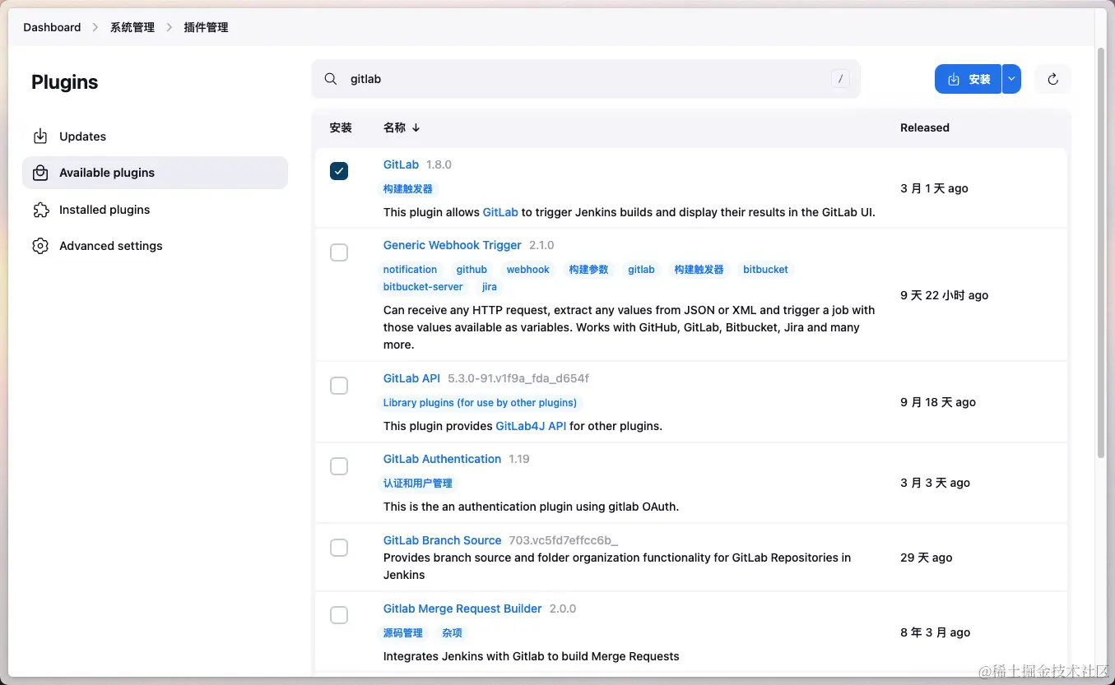The image size is (1115, 685).
Task: Open the GitLab plugin title link
Action: click(401, 164)
